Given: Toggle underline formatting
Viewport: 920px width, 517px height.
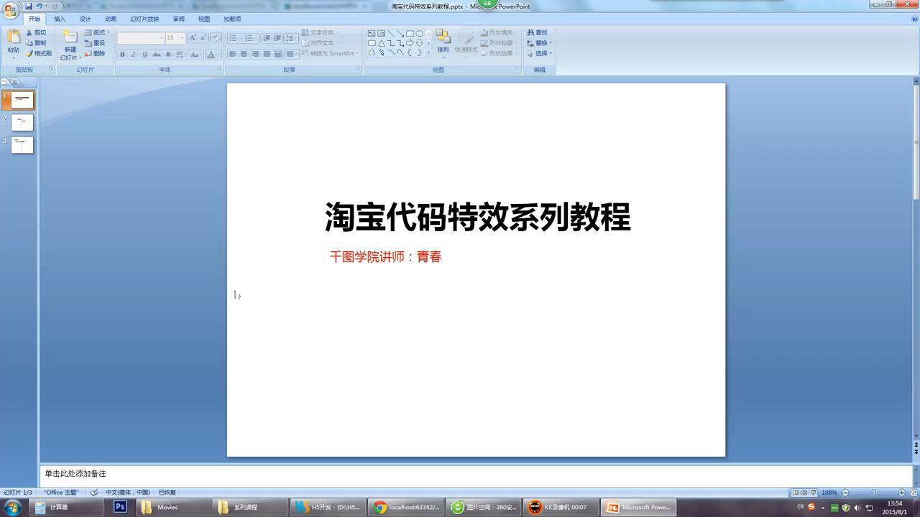Looking at the screenshot, I should [x=144, y=55].
